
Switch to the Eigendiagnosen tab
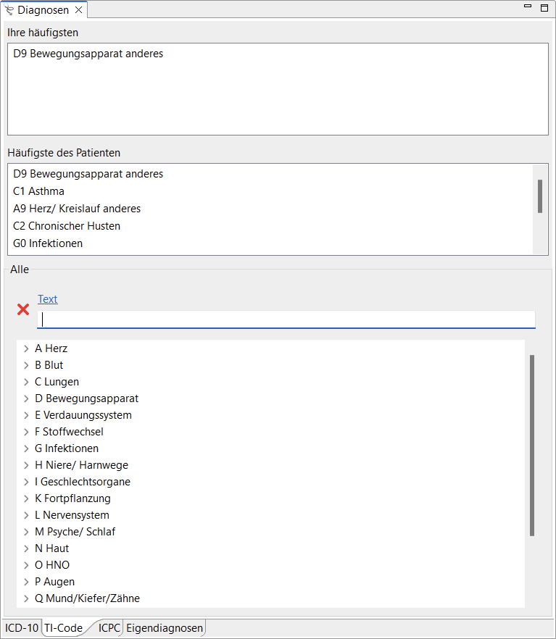tap(165, 628)
